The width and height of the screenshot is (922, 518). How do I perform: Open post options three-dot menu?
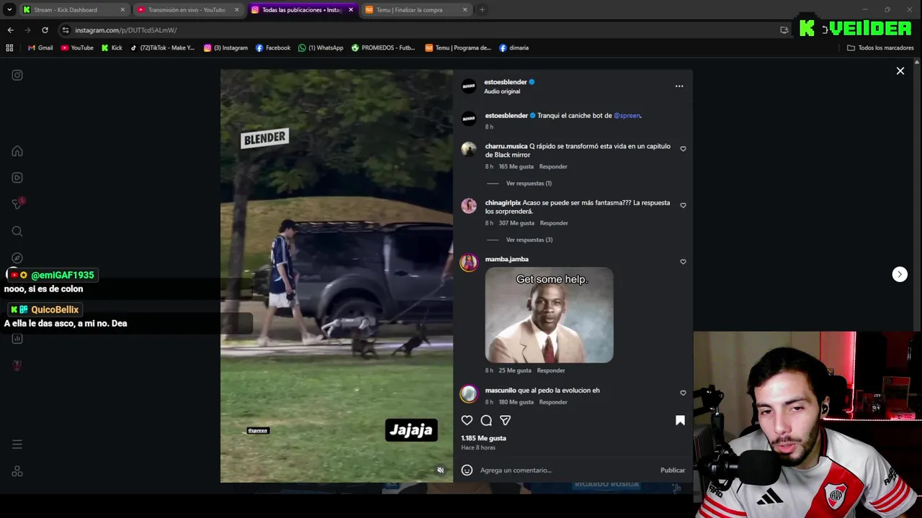[679, 86]
